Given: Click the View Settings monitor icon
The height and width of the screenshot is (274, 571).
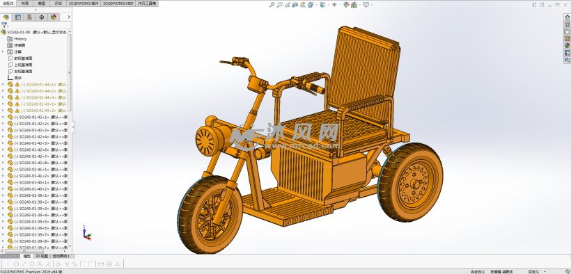Looking at the screenshot, I should [366, 5].
